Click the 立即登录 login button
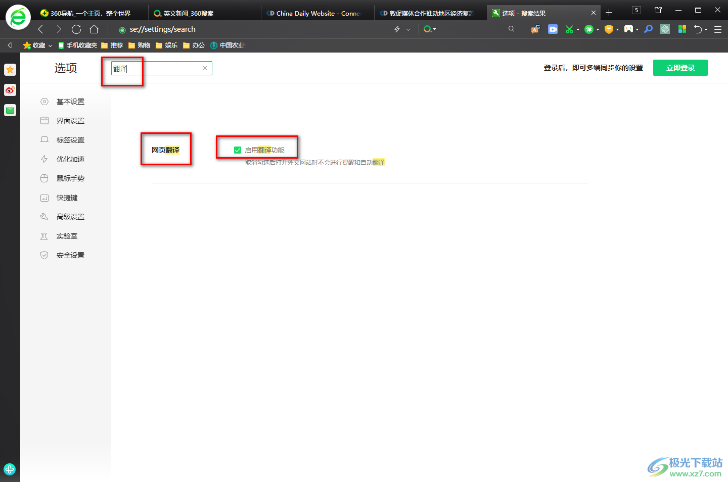The height and width of the screenshot is (482, 728). [x=680, y=68]
